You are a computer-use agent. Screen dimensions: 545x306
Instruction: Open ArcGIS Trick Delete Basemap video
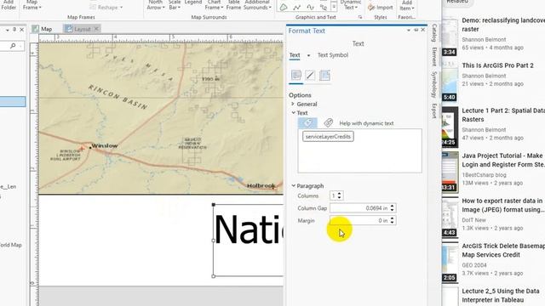[x=503, y=250]
